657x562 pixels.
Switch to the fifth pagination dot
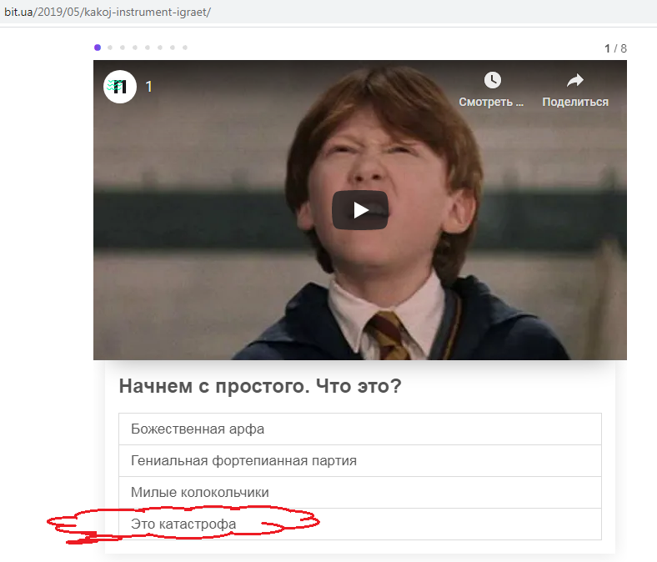point(148,48)
